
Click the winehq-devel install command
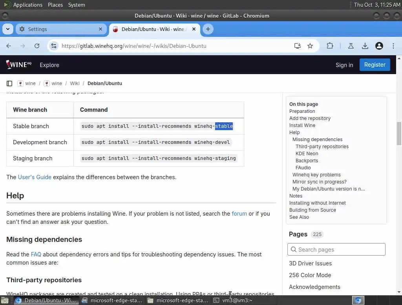coord(155,142)
